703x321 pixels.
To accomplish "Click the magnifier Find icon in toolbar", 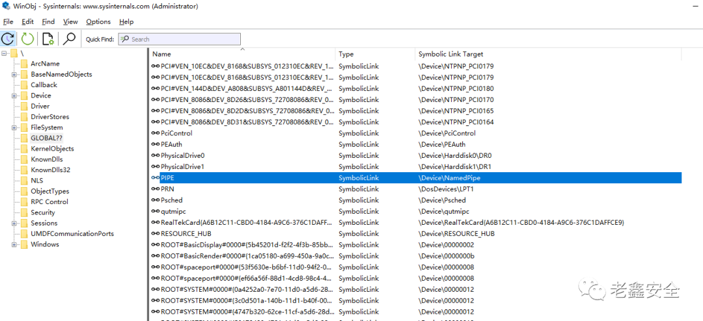I will click(69, 39).
